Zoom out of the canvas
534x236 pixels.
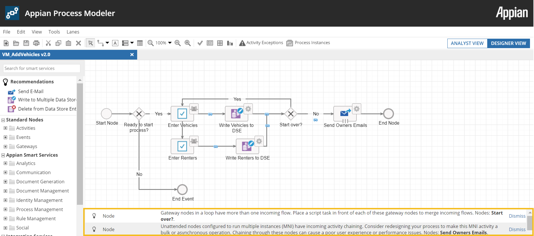178,43
